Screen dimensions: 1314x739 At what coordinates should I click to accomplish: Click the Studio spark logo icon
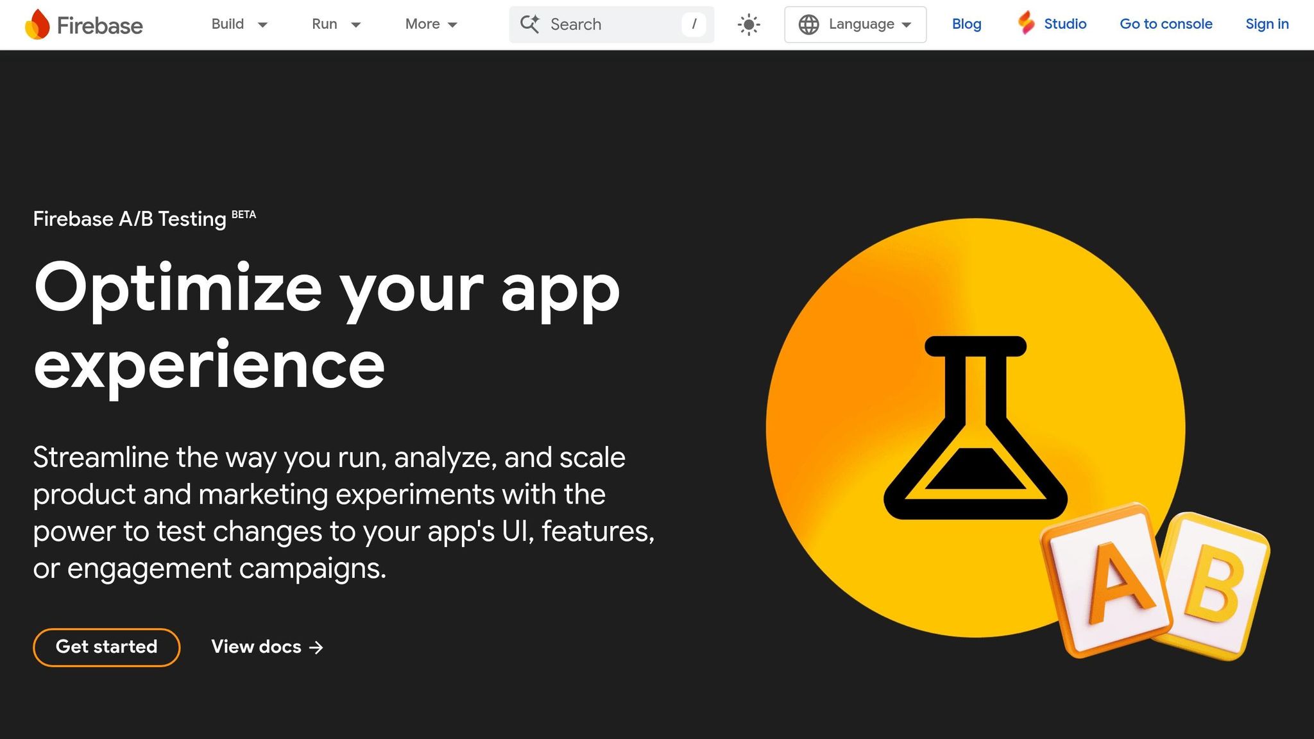[1027, 23]
